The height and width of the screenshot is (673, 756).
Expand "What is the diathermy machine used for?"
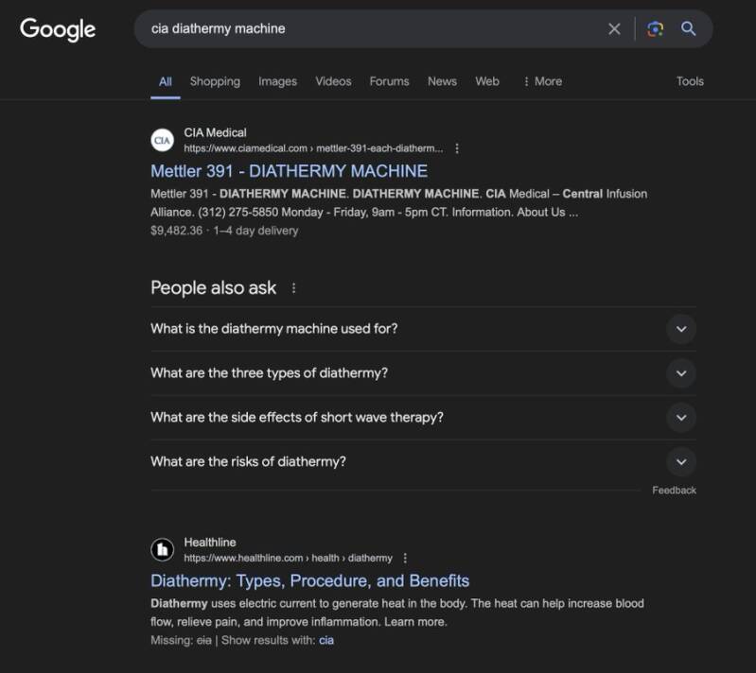[x=680, y=329]
